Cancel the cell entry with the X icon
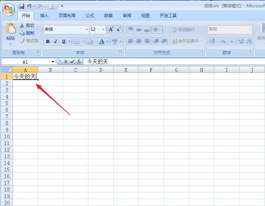This screenshot has height=206, width=265. pos(66,62)
